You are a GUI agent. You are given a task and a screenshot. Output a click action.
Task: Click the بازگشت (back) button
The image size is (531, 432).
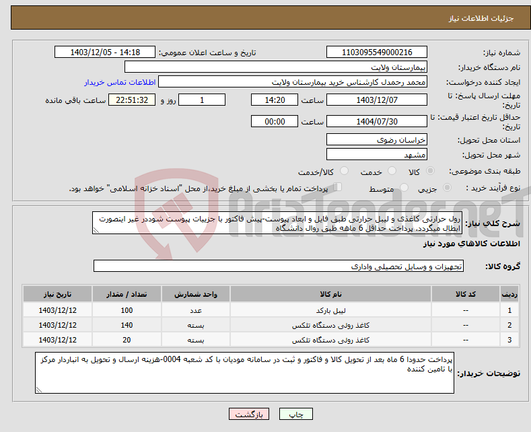click(x=249, y=414)
